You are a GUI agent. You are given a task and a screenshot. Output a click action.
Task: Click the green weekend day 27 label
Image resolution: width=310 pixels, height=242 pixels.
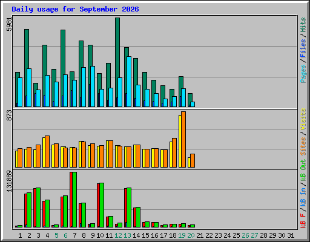pos(254,235)
